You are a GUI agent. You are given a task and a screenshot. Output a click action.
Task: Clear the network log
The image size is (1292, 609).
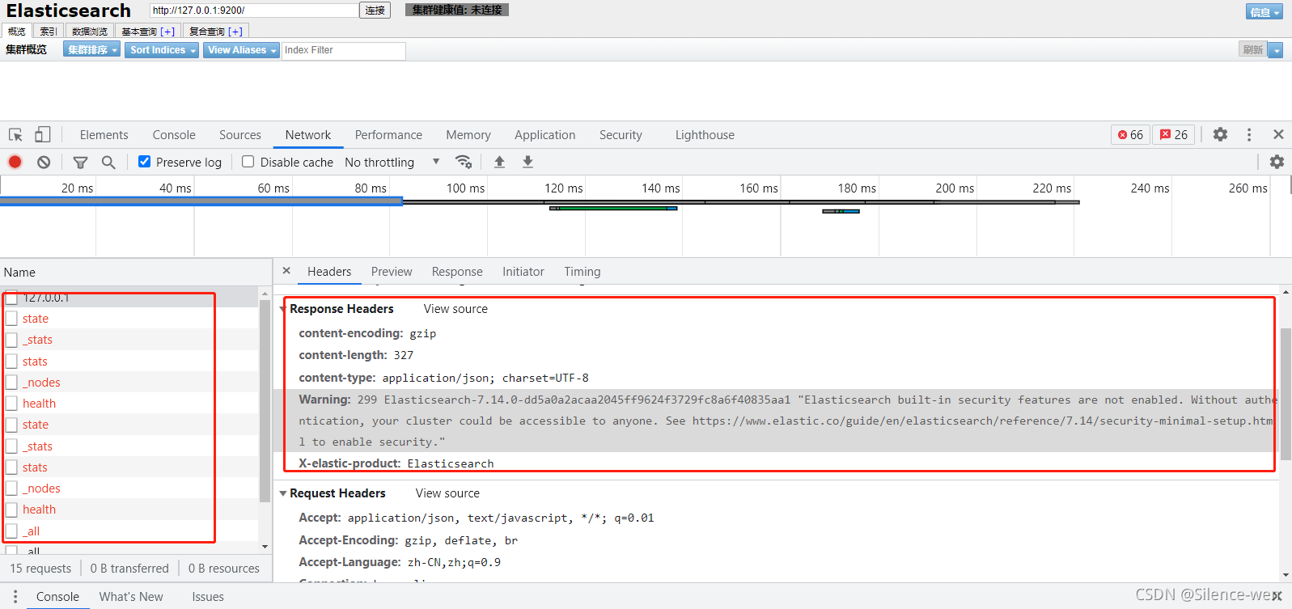click(44, 162)
